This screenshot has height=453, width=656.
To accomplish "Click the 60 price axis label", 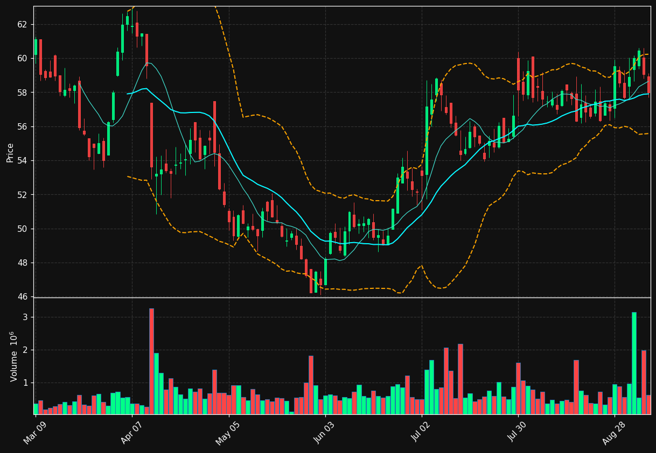I will pyautogui.click(x=23, y=58).
